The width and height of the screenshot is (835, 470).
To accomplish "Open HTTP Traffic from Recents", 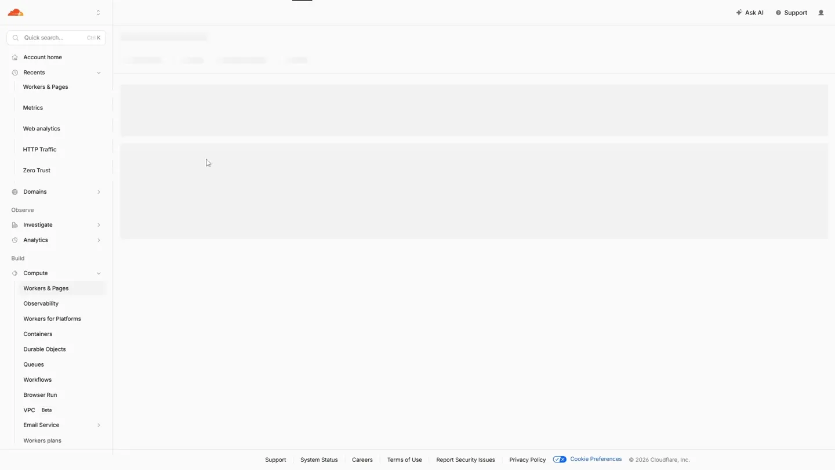I will pos(40,150).
